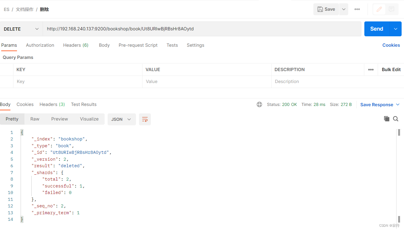Image resolution: width=404 pixels, height=230 pixels.
Task: Open the Pre-request Script tab
Action: pos(138,45)
